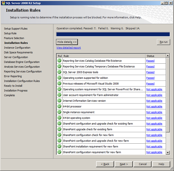Viewport: 174px width, 171px height.
Task: Sort by the Rule column header
Action: (104, 56)
